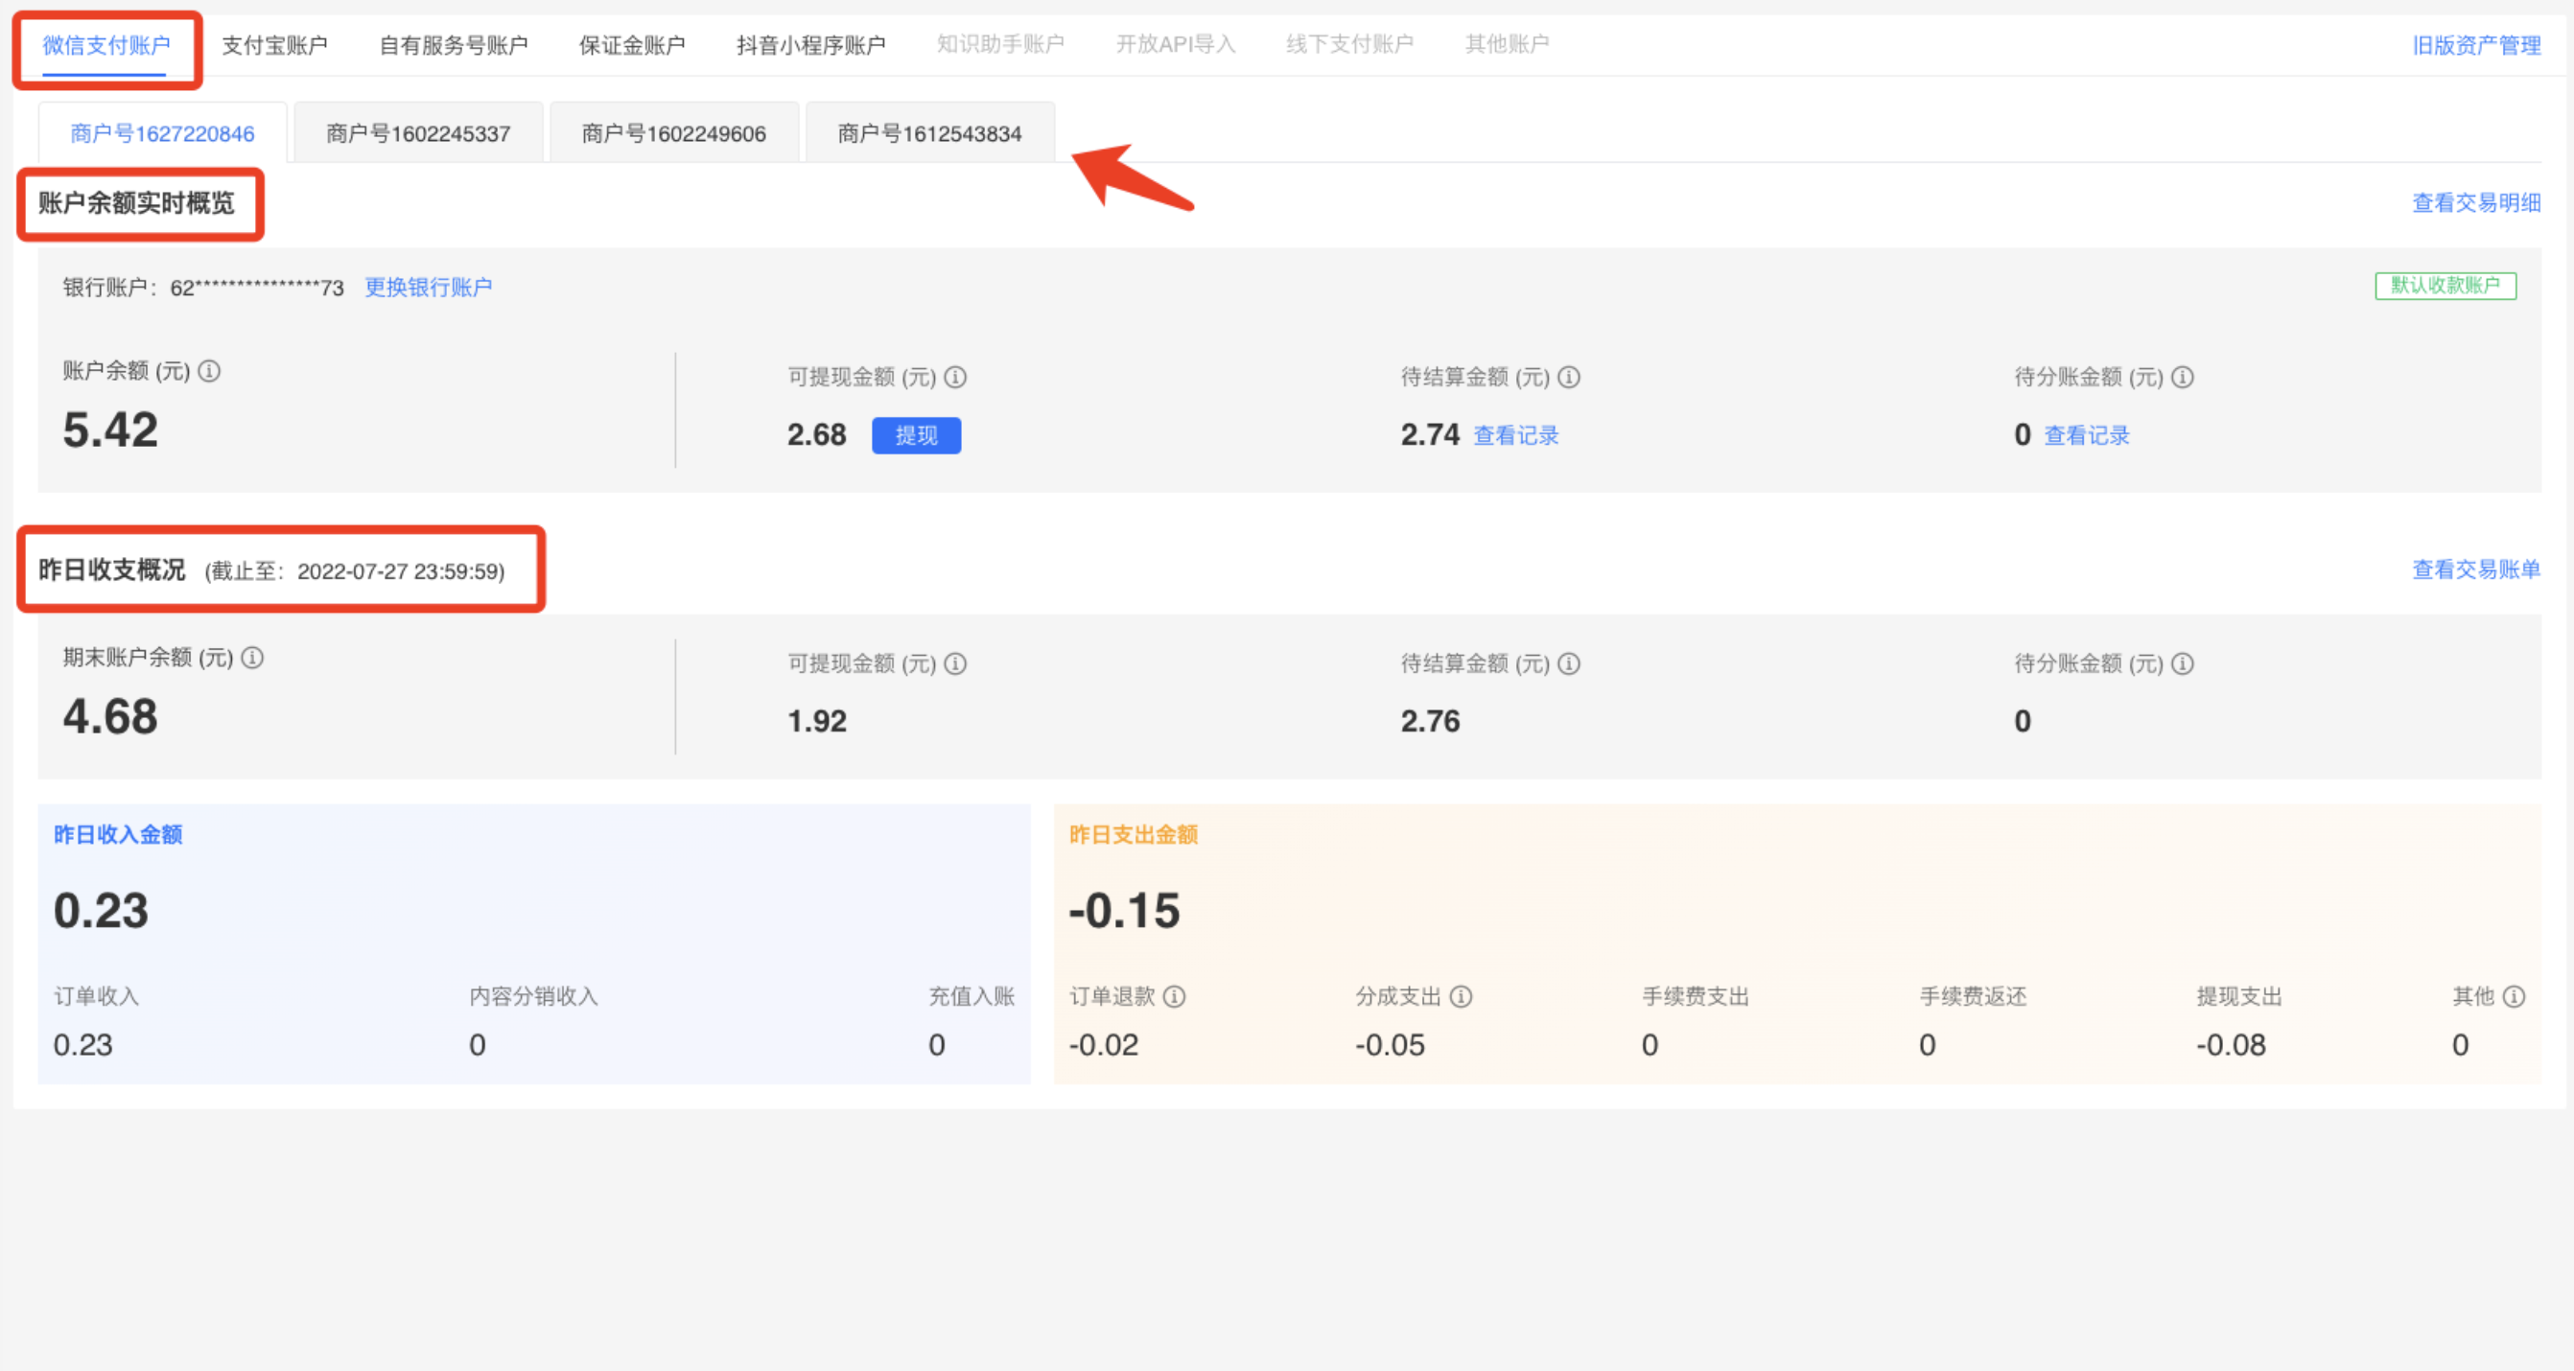The width and height of the screenshot is (2574, 1371).
Task: Click 账户余额实时概览 heading
Action: tap(137, 204)
